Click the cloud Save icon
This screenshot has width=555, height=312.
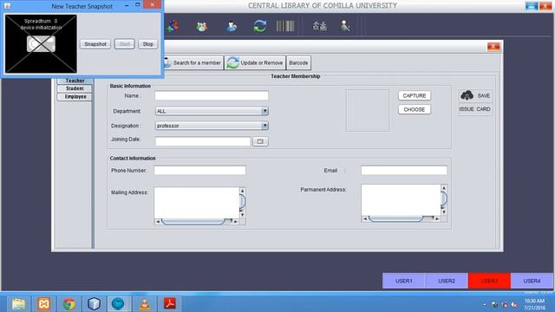pos(467,95)
